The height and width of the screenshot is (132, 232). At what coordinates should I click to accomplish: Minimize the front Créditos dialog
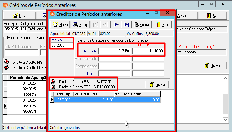click(147, 13)
